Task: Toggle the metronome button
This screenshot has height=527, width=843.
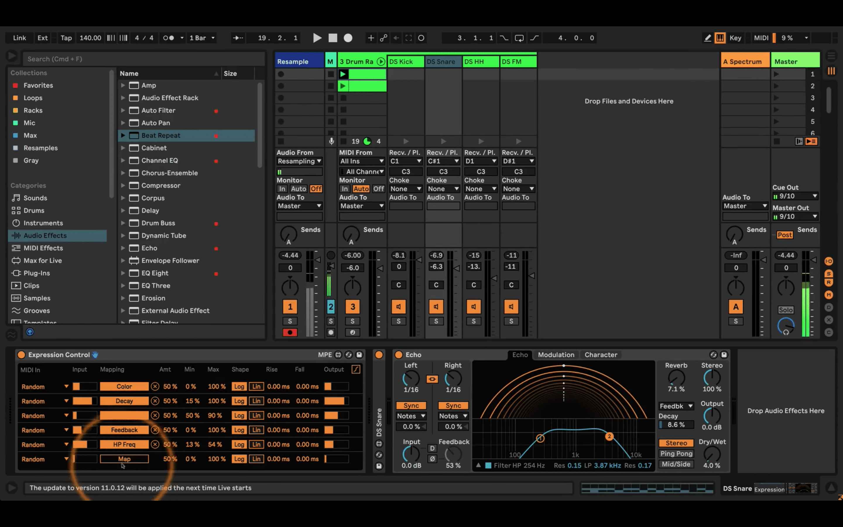Action: click(169, 38)
